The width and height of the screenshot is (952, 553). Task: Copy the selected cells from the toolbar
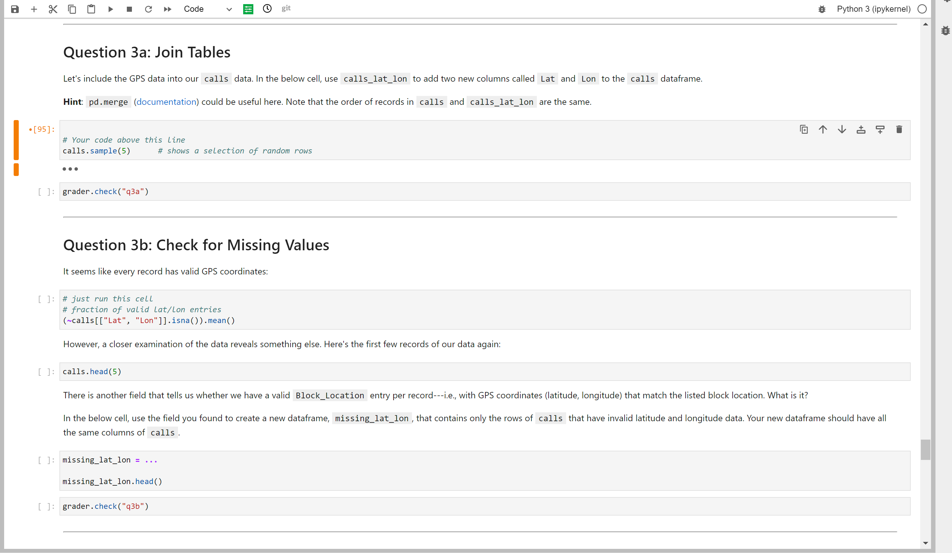(72, 9)
